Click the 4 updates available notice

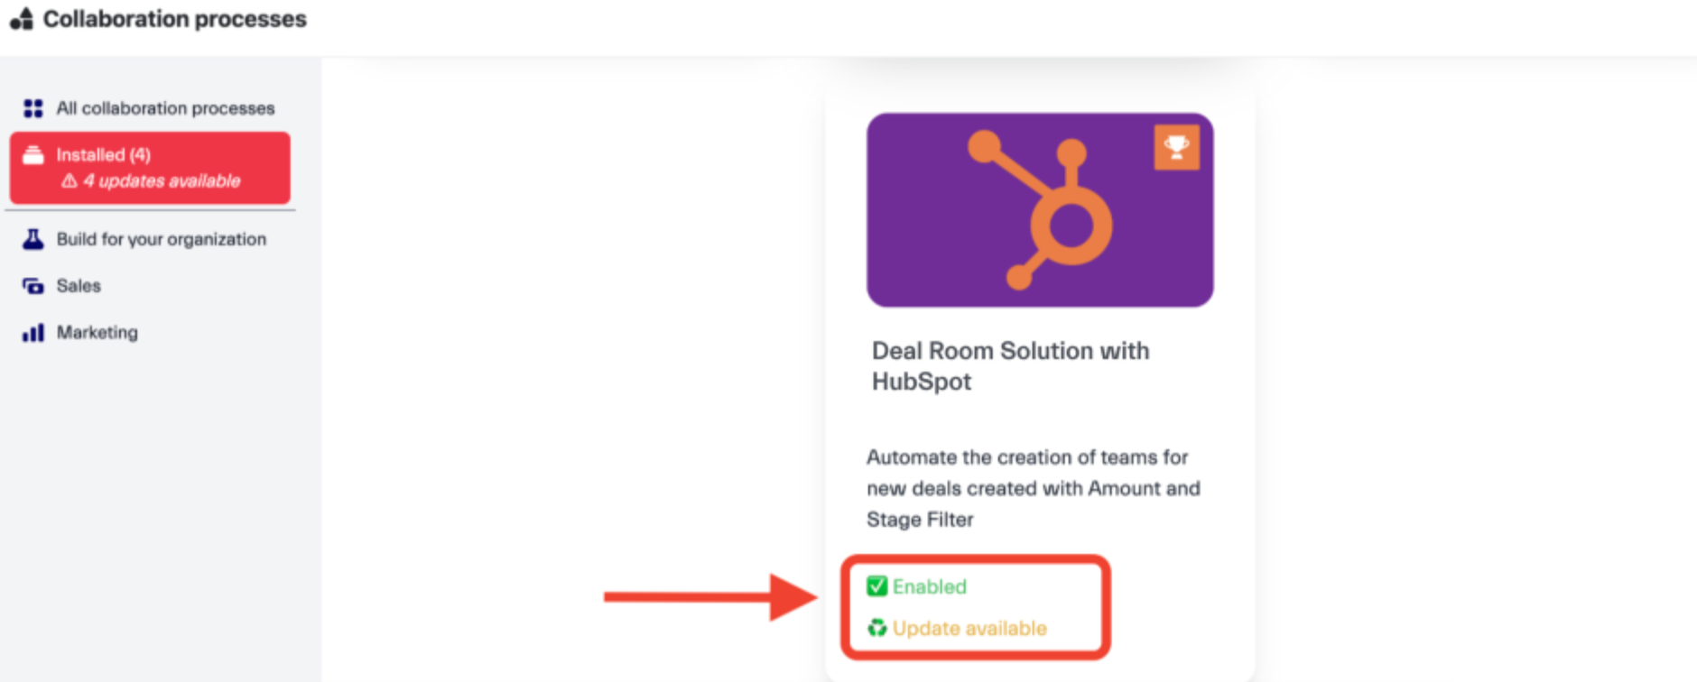(162, 181)
